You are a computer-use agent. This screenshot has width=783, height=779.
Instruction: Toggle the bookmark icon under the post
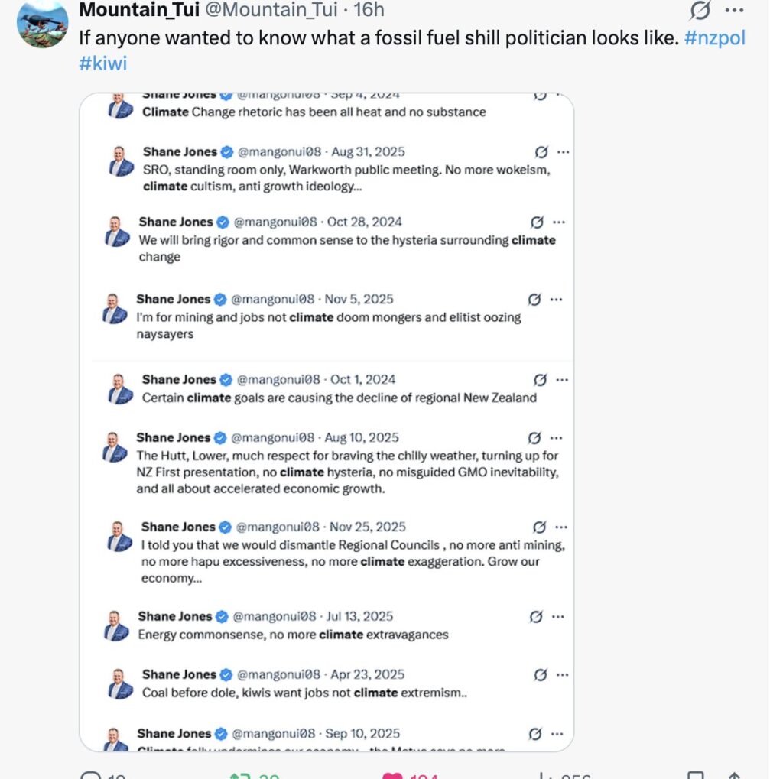(x=695, y=774)
